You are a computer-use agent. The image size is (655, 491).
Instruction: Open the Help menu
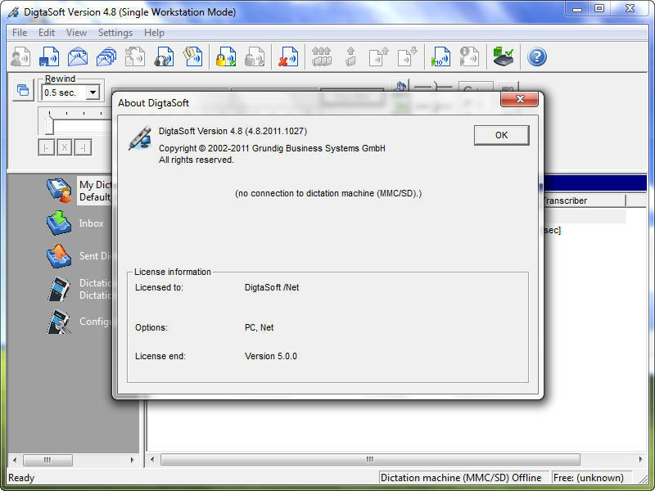(154, 33)
